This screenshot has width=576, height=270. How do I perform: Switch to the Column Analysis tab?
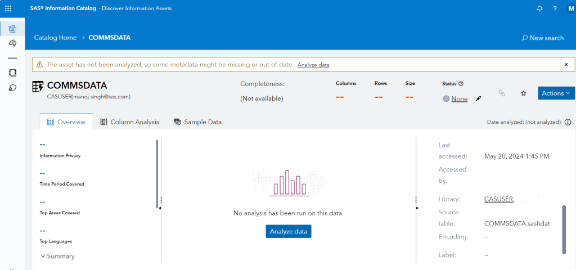129,122
